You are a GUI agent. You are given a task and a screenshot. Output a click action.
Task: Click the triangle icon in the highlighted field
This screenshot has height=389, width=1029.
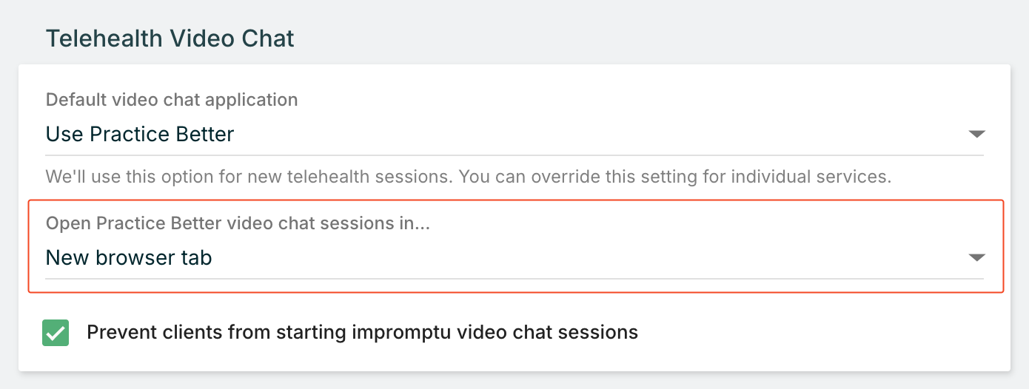coord(976,257)
